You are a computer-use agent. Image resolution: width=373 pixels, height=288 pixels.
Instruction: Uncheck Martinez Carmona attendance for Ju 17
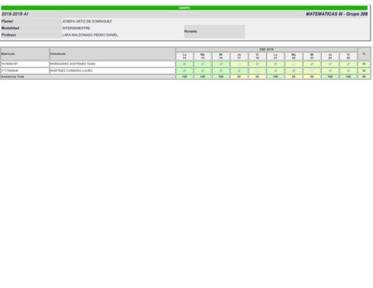(x=239, y=71)
